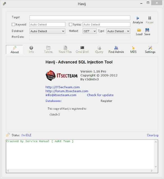The image size is (164, 179).
Task: Click the Register text
Action: pos(107,101)
